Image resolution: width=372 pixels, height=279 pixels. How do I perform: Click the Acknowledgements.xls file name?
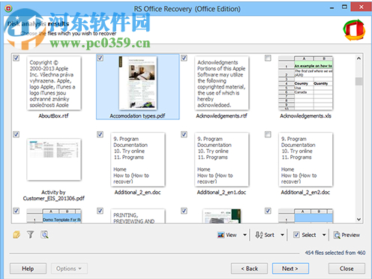point(305,115)
